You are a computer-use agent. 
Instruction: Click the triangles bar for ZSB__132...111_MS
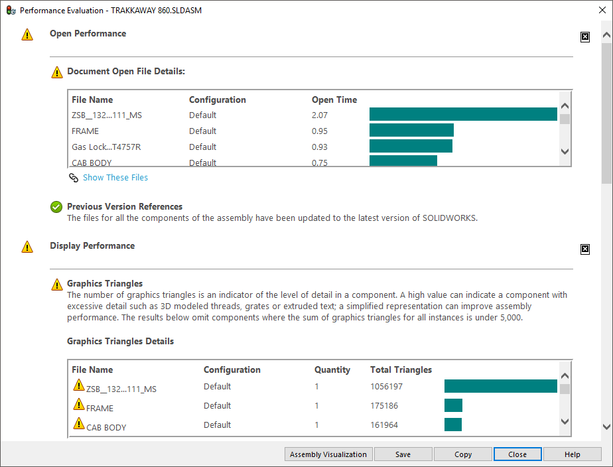tap(501, 386)
